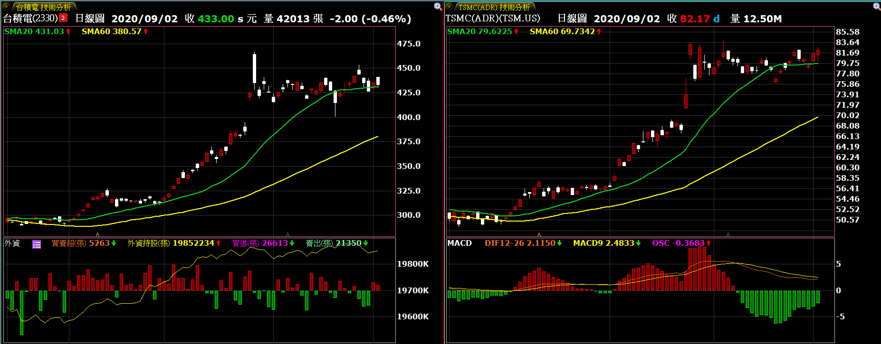
Task: Click DIF12-26 2.1150 value
Action: click(x=523, y=243)
